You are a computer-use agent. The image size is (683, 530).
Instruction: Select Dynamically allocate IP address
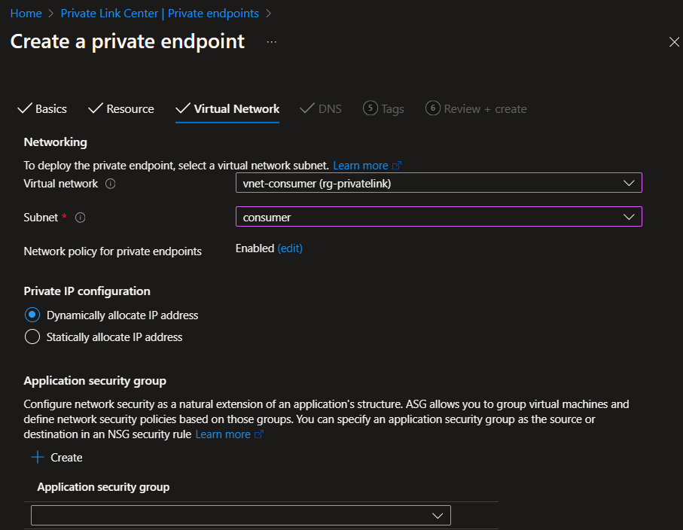[x=32, y=315]
